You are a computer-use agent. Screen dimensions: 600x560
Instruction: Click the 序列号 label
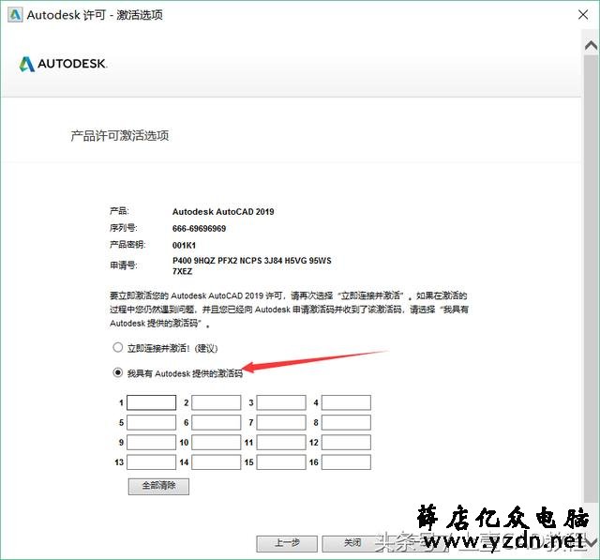[124, 228]
